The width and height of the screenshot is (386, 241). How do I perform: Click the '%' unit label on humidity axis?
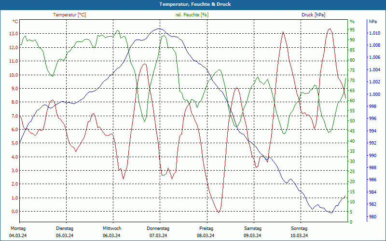click(352, 22)
